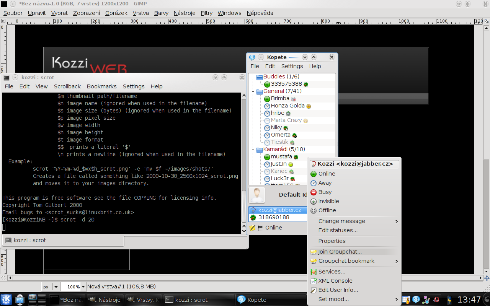
Task: Open the GIMP ruler unit px dropdown
Action: click(x=51, y=286)
